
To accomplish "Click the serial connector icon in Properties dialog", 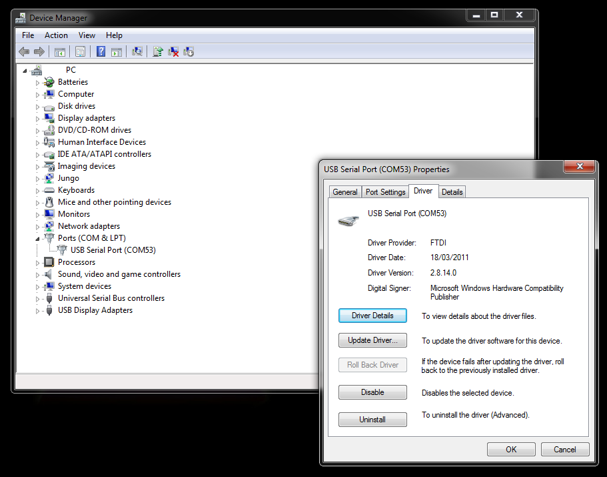I will click(x=348, y=221).
